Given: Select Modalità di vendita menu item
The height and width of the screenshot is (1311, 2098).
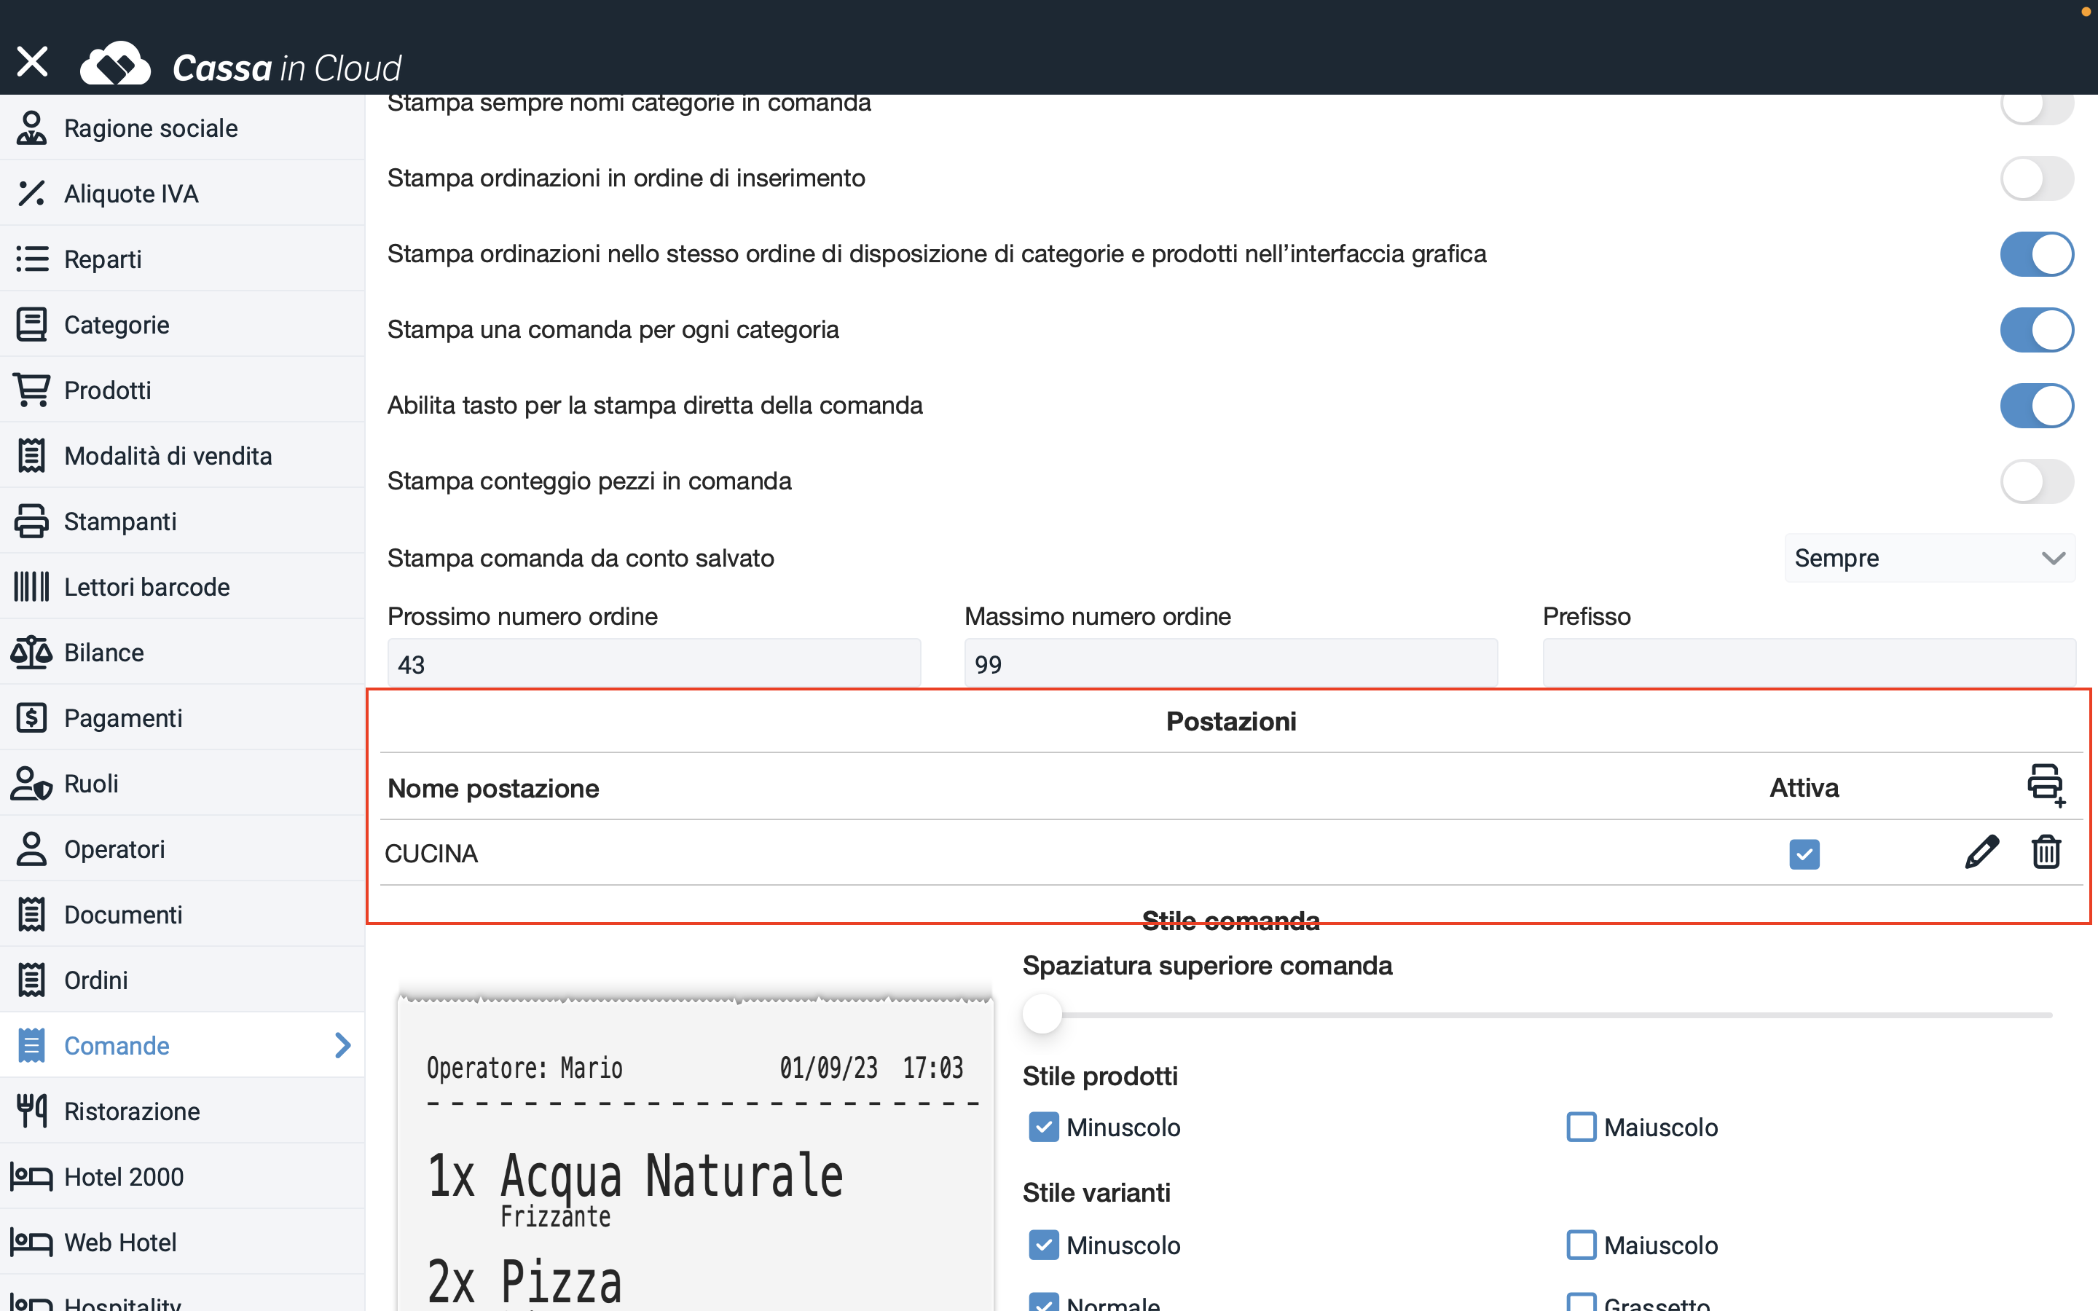Looking at the screenshot, I should [182, 455].
